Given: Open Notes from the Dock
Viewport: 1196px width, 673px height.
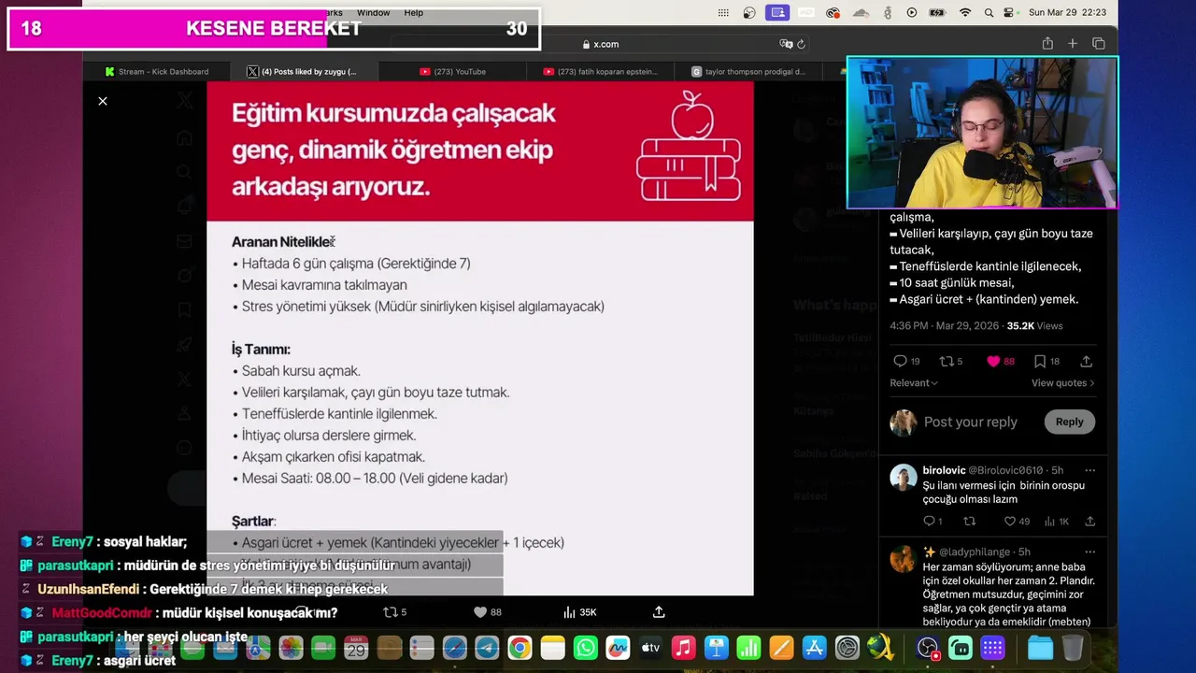Looking at the screenshot, I should click(x=552, y=648).
